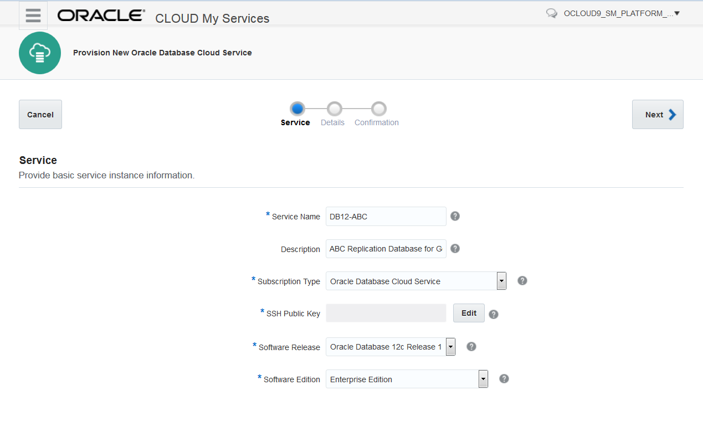Expand the Software Edition dropdown

[483, 379]
